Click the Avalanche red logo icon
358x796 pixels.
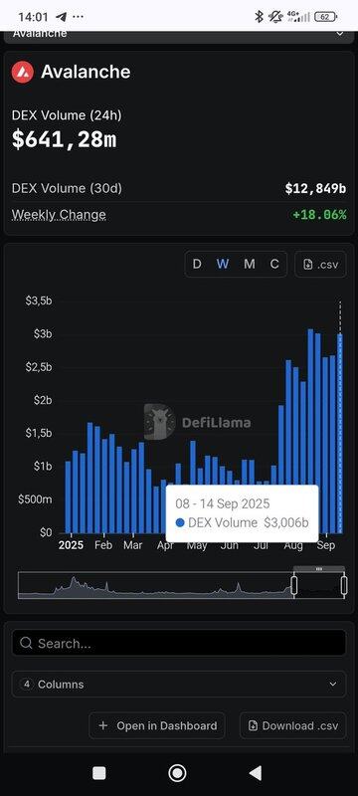[x=23, y=72]
